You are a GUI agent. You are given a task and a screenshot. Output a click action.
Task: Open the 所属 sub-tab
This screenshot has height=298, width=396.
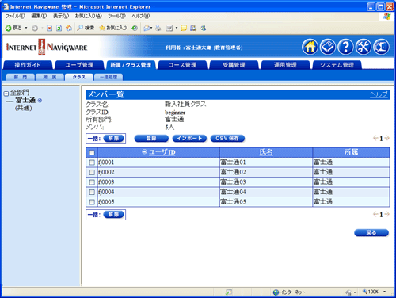tap(50, 77)
